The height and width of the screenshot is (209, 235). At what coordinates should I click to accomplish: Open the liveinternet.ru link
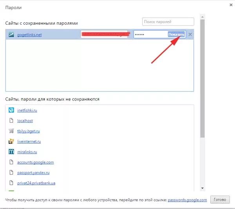pos(29,142)
